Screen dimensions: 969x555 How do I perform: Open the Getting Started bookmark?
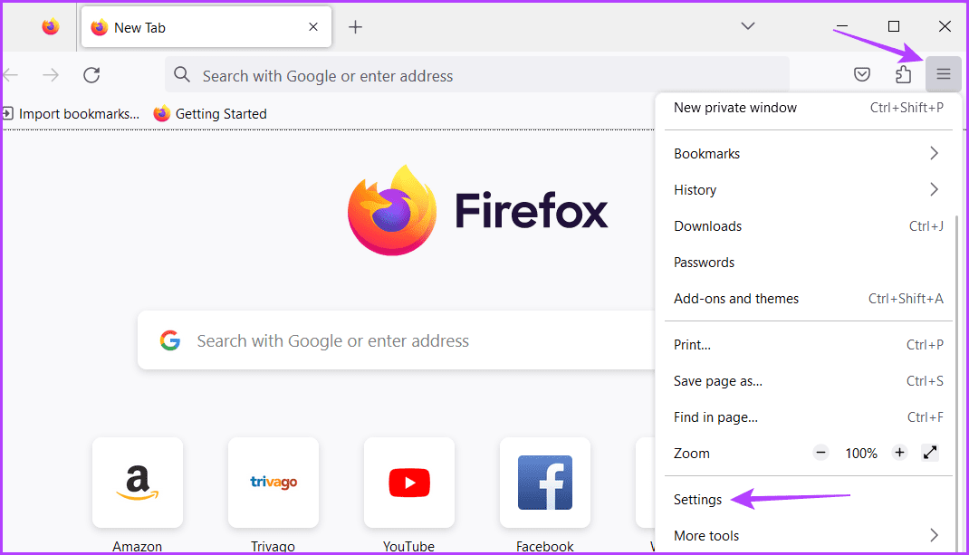click(x=210, y=114)
